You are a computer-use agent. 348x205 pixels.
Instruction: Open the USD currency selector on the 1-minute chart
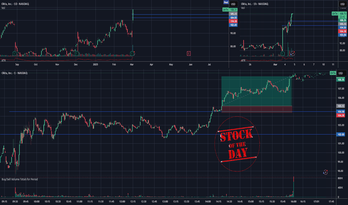341,73
